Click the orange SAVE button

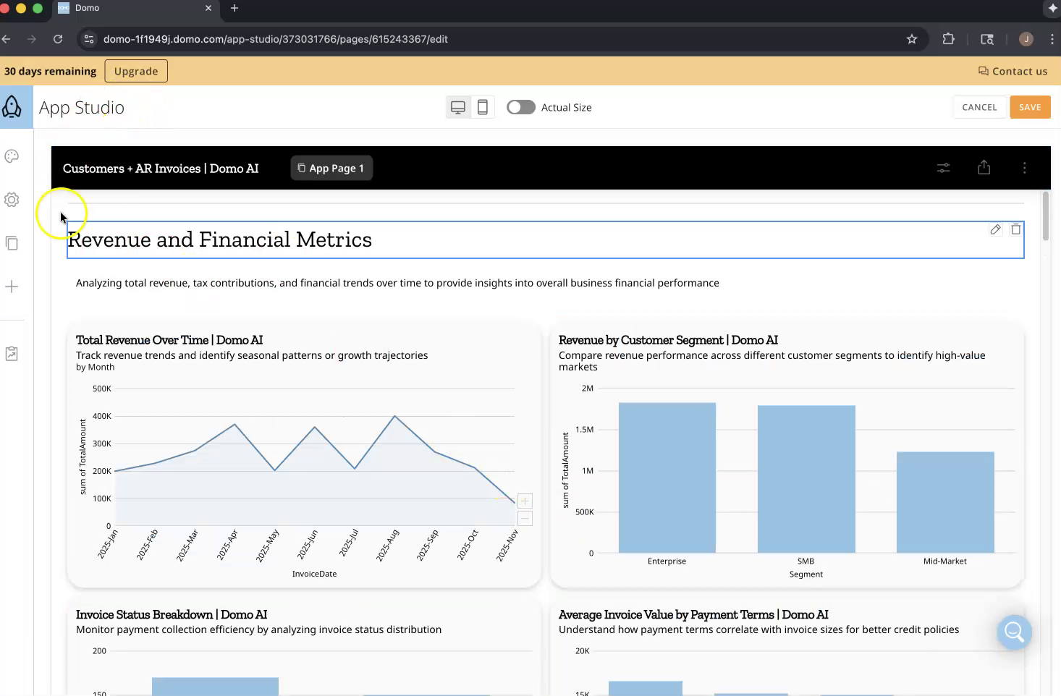[x=1030, y=107]
